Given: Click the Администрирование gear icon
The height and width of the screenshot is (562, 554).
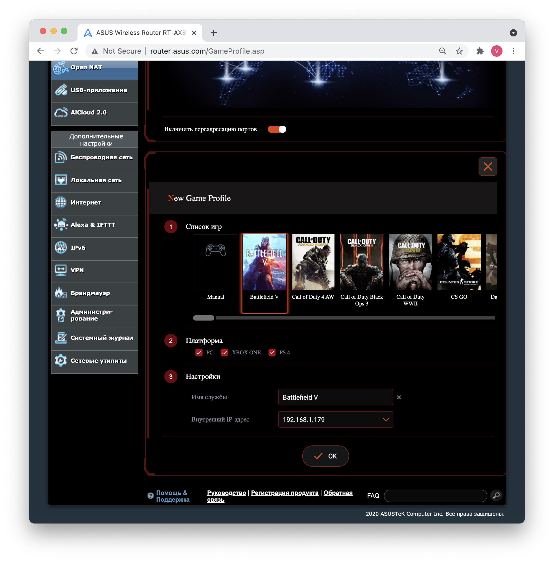Looking at the screenshot, I should pyautogui.click(x=61, y=315).
